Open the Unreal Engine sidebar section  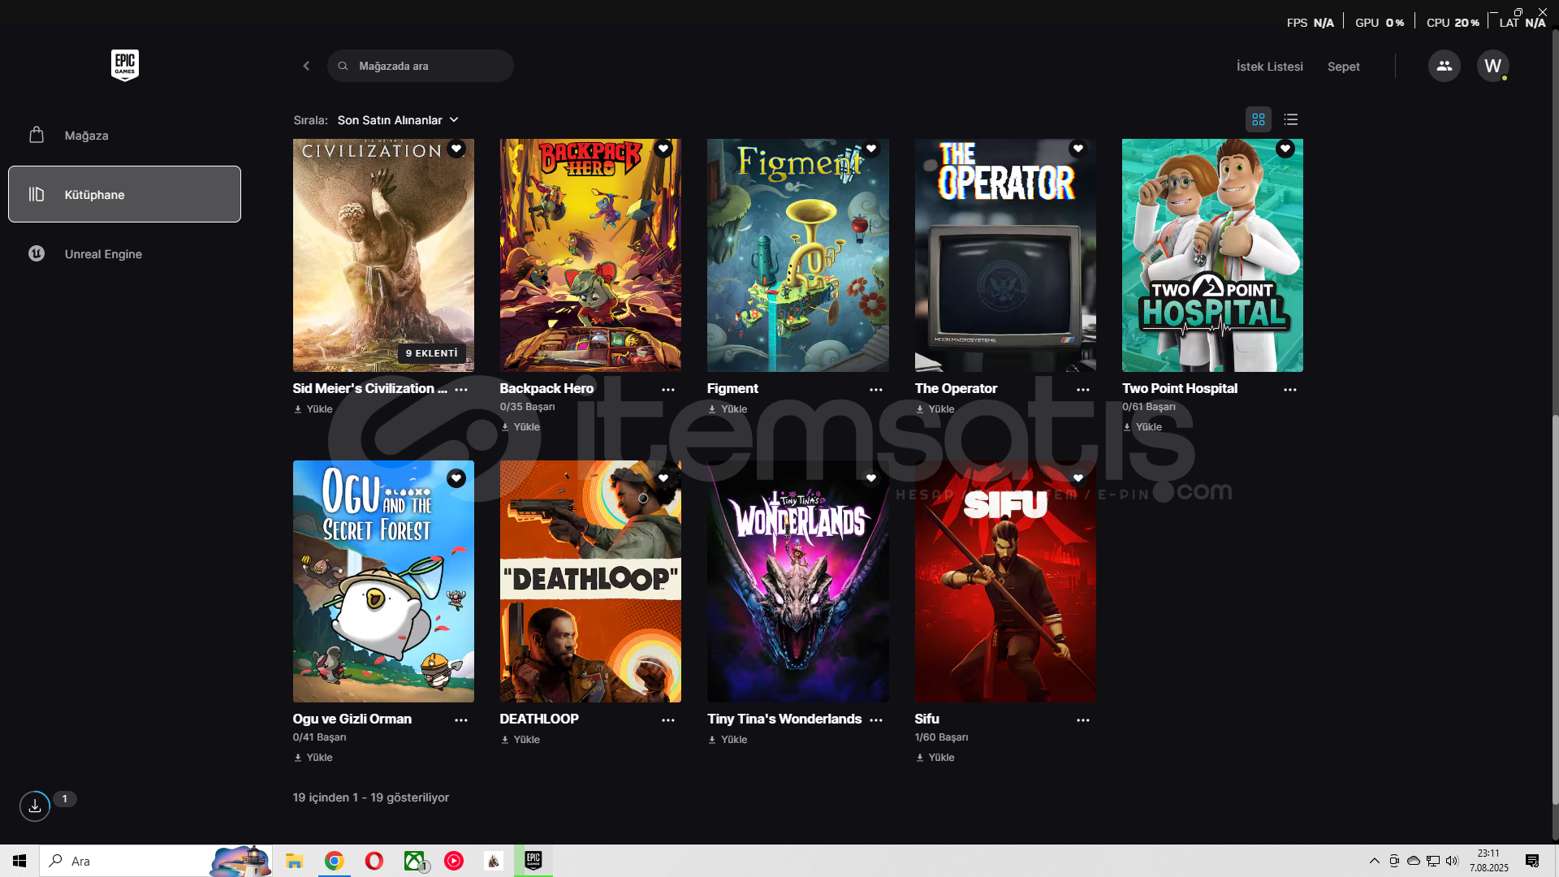click(x=124, y=253)
